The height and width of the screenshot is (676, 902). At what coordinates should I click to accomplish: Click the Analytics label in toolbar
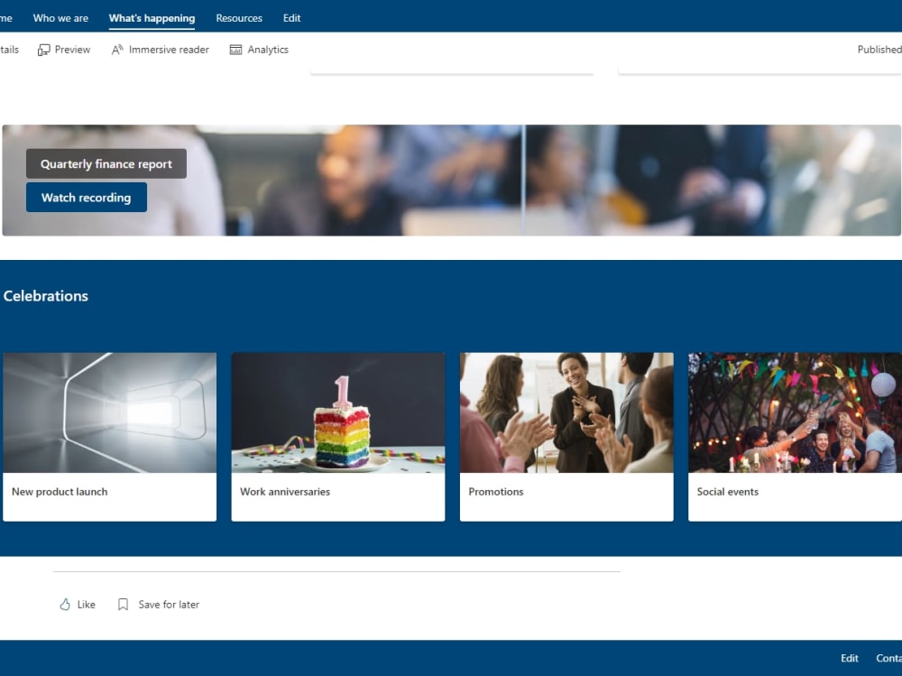[x=268, y=50]
